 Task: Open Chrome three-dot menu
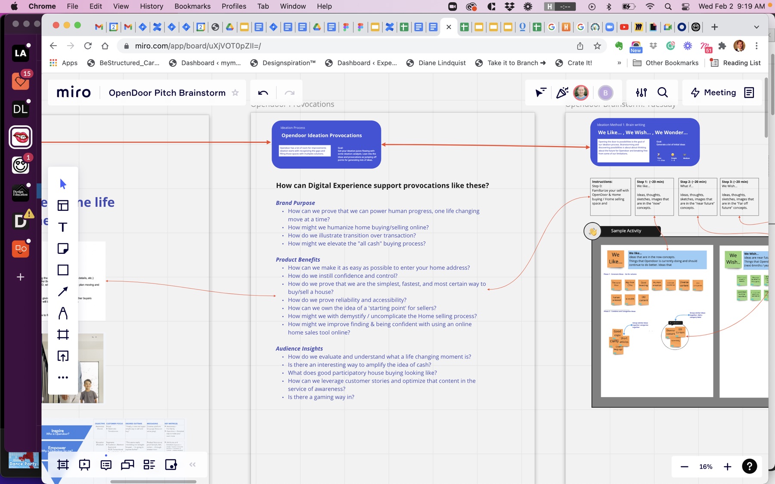[x=756, y=46]
